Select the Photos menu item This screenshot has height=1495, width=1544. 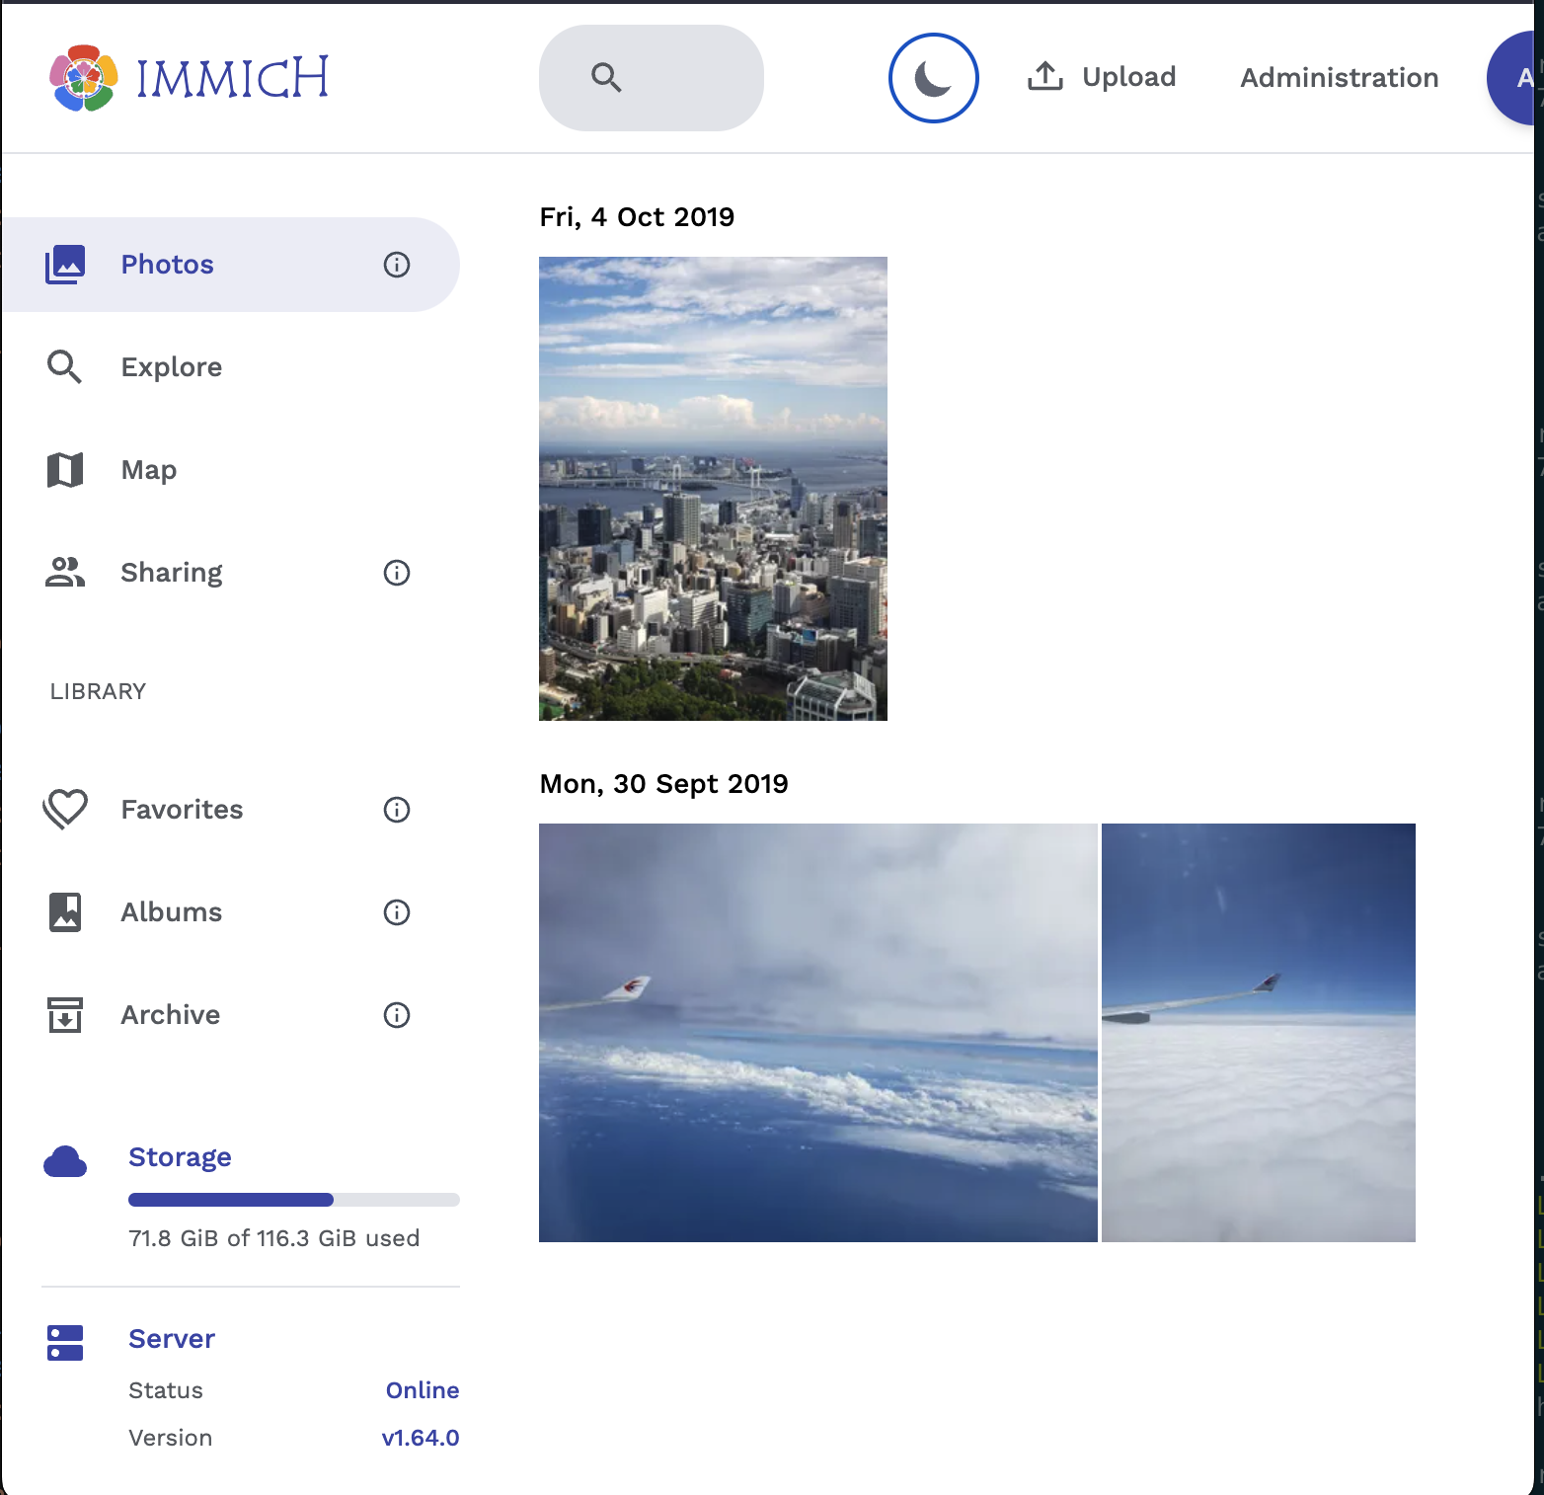point(231,265)
